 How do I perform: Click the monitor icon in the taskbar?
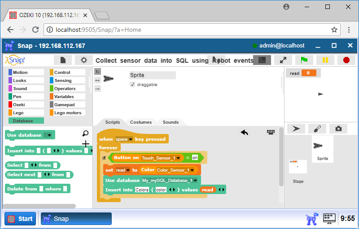329,219
